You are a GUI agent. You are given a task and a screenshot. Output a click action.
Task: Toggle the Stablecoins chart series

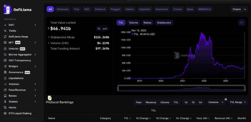point(164,23)
